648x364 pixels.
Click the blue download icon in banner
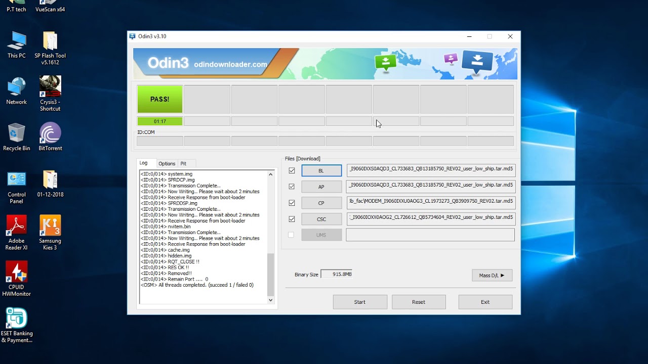477,62
